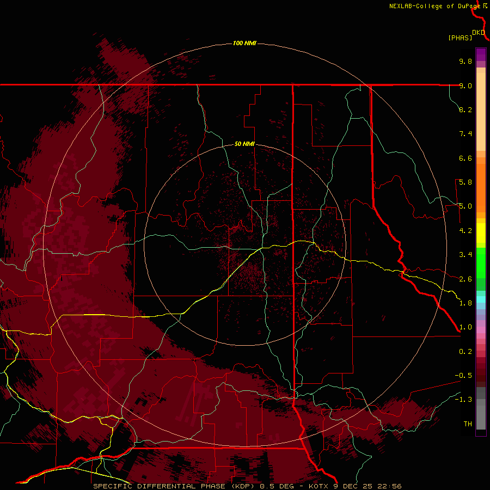Image resolution: width=490 pixels, height=490 pixels.
Task: Select the 7.4 scale value
Action: point(465,134)
